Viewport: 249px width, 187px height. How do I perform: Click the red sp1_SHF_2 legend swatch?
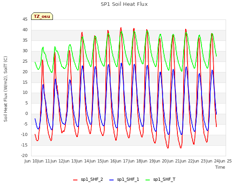click(x=75, y=180)
